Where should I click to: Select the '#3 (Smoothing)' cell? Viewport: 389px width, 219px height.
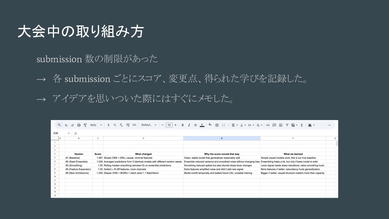coord(79,165)
